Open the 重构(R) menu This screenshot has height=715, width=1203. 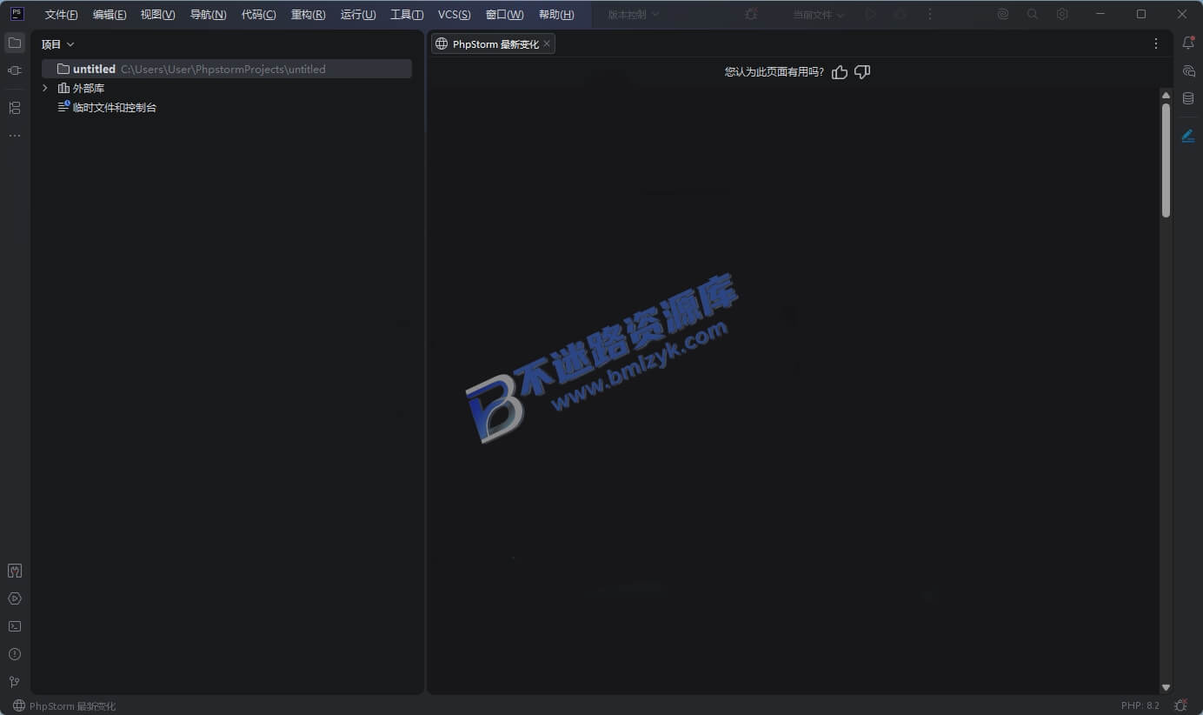[308, 15]
